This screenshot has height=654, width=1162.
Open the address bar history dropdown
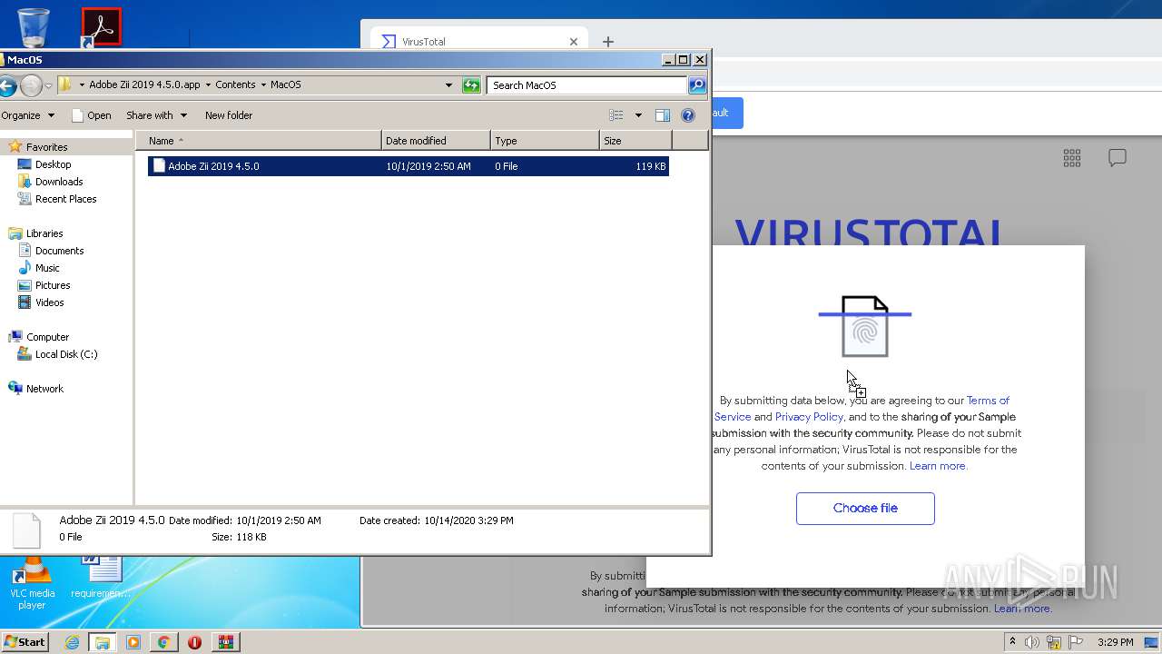click(x=448, y=85)
